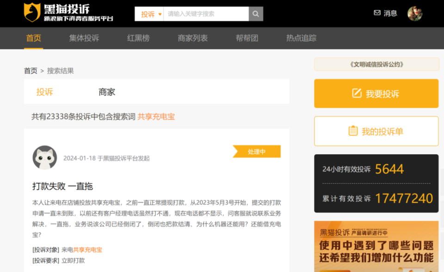Navigate to 帮帮团 section

coord(247,38)
